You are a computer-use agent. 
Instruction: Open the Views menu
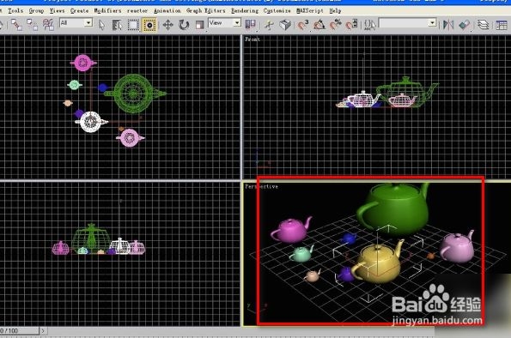coord(57,11)
